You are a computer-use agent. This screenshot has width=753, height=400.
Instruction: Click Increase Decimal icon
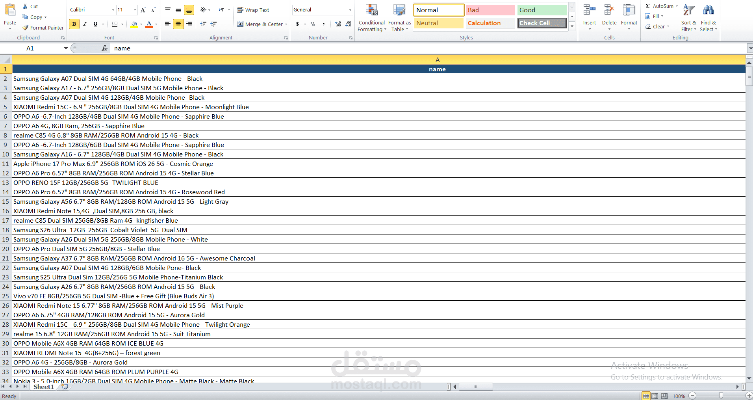pyautogui.click(x=338, y=24)
